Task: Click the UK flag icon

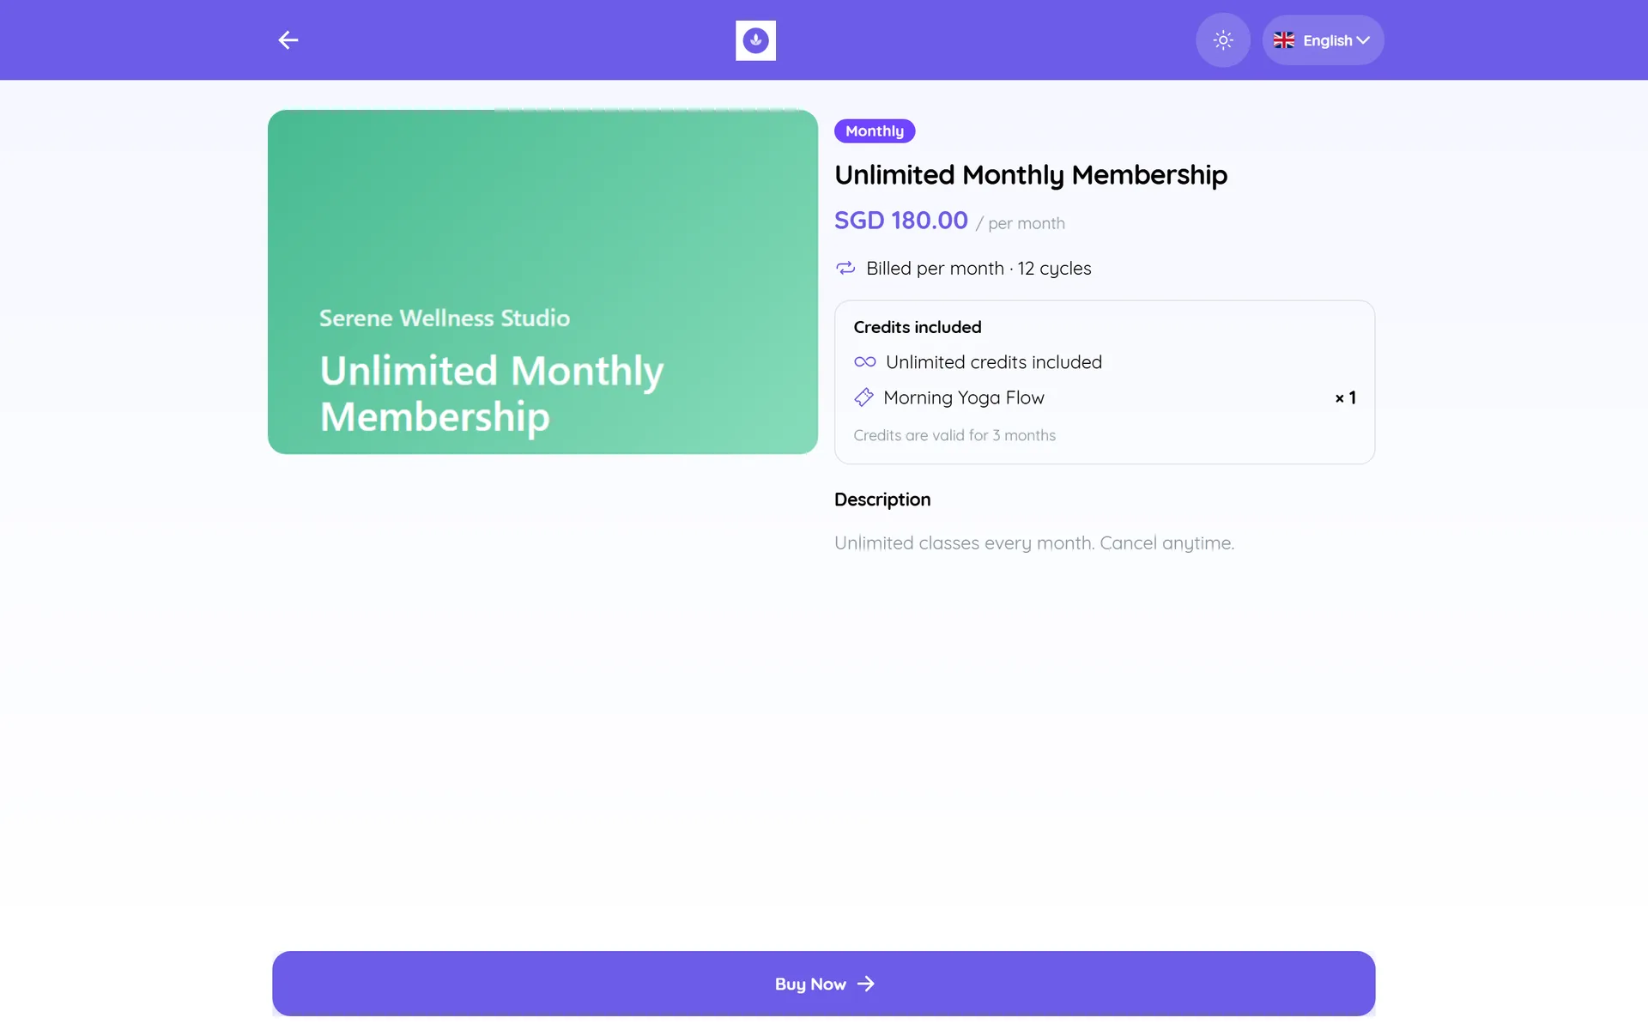Action: click(x=1284, y=40)
